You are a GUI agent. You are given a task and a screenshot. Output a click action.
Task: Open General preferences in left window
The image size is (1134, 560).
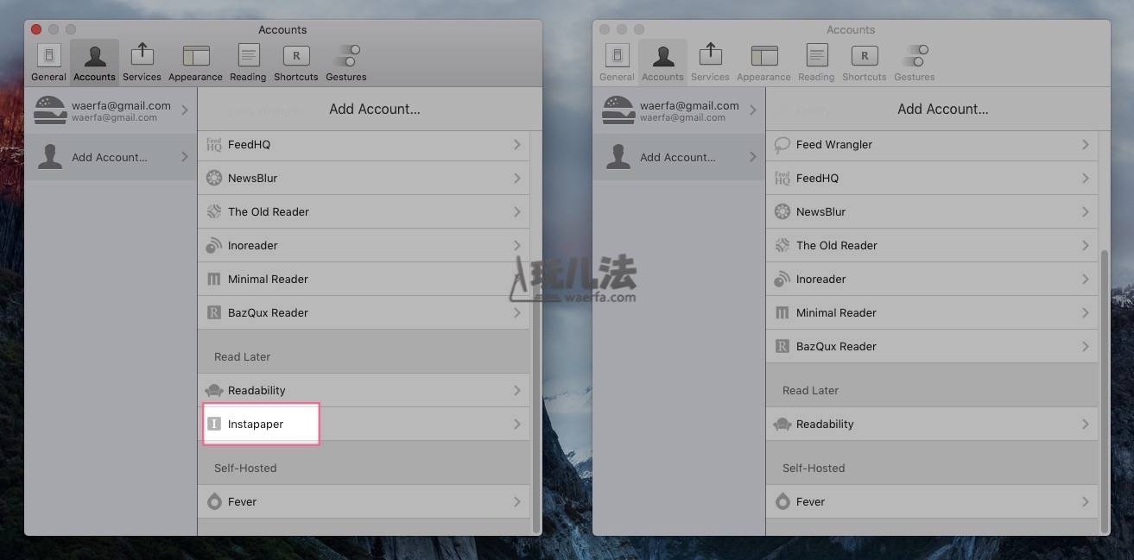point(48,62)
